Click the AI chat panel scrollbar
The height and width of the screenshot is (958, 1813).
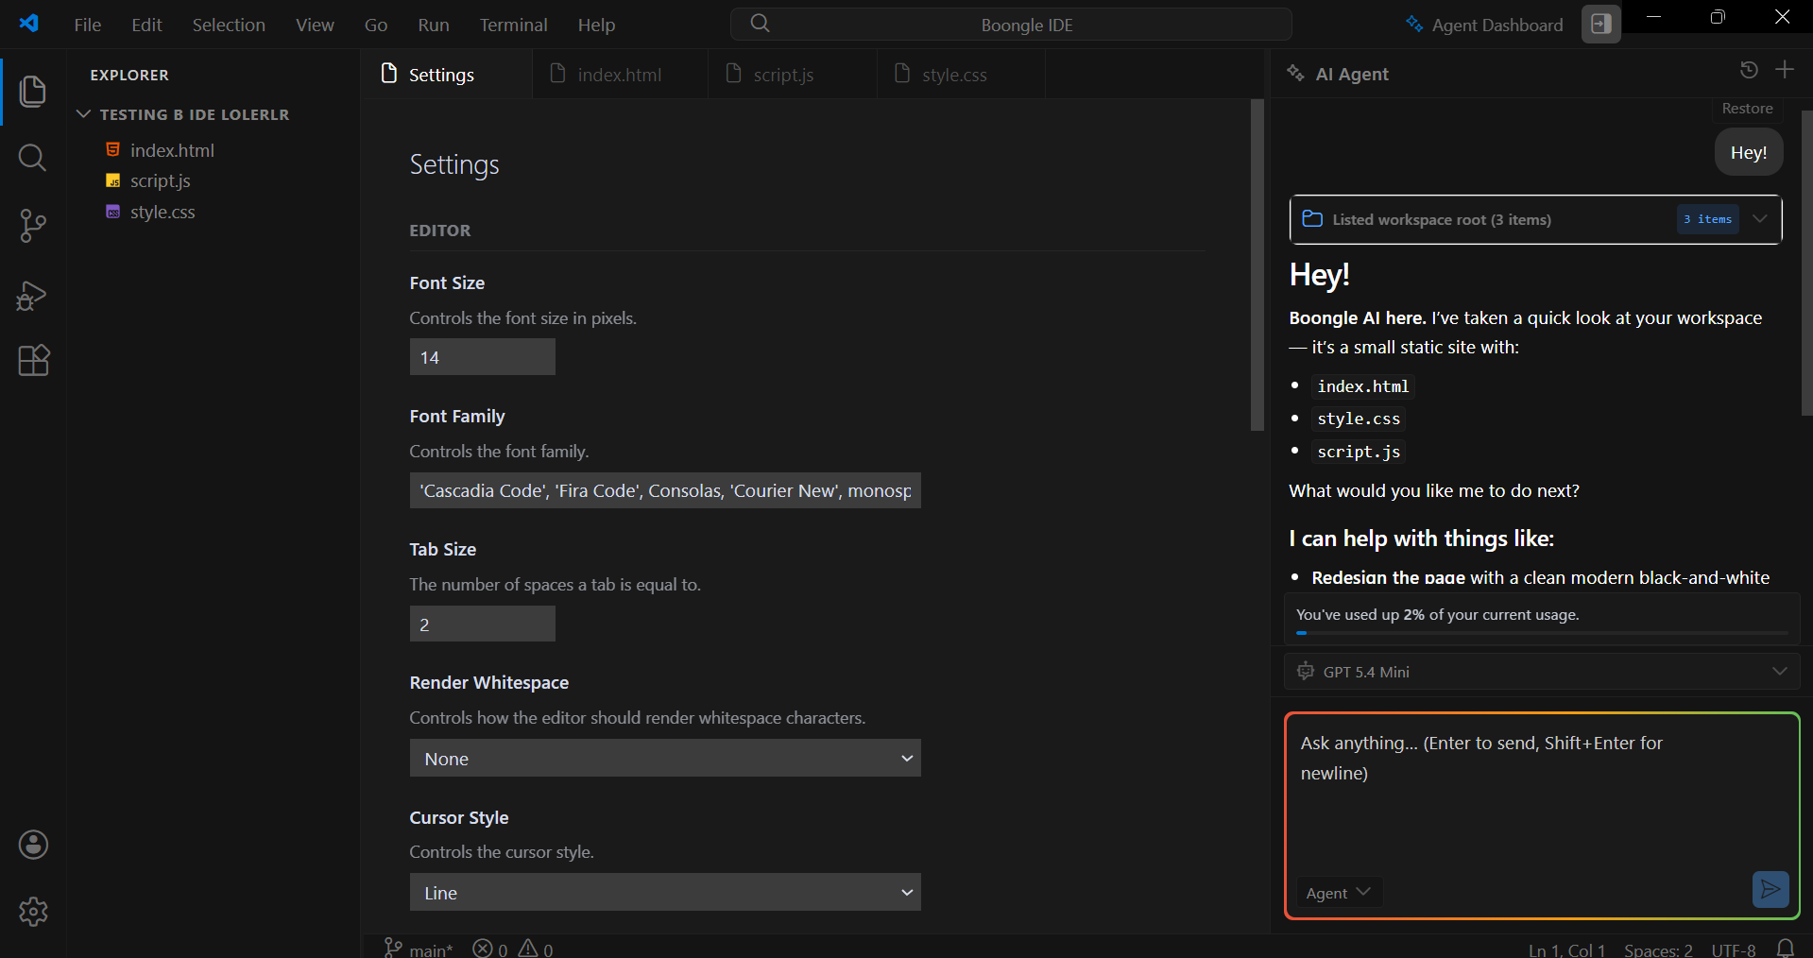click(x=1806, y=263)
